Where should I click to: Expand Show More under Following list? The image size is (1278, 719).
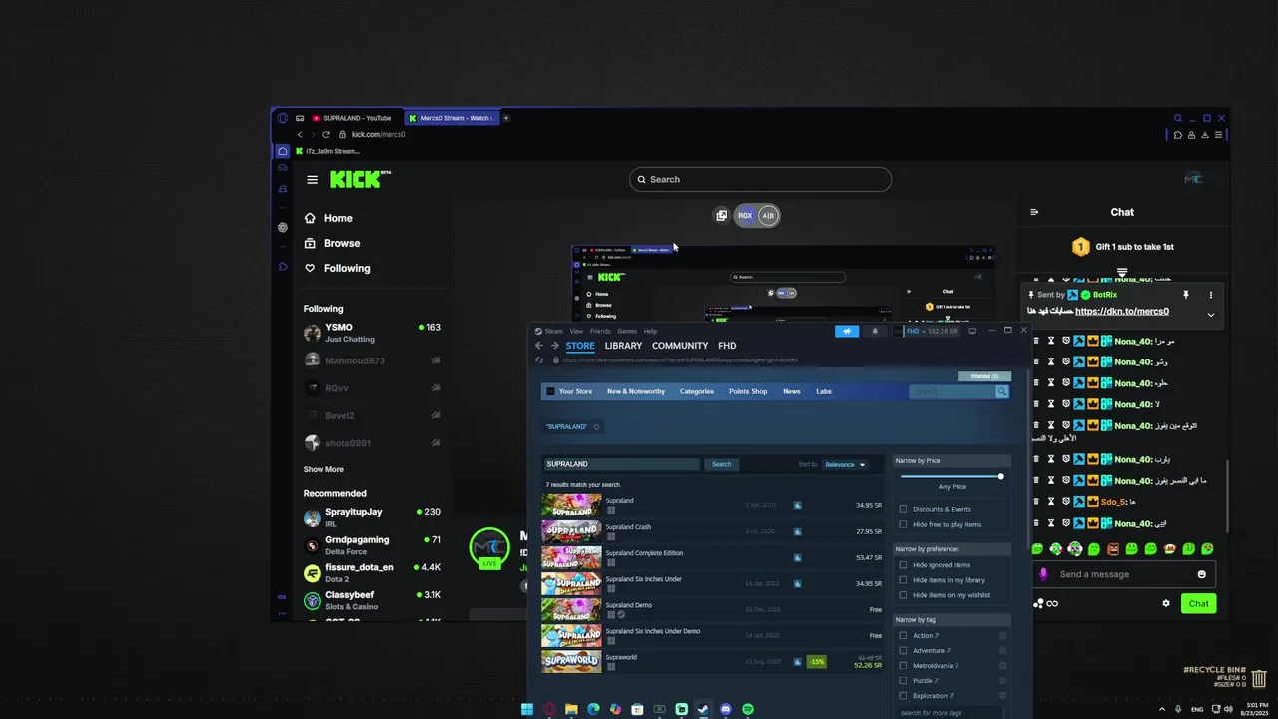[323, 469]
